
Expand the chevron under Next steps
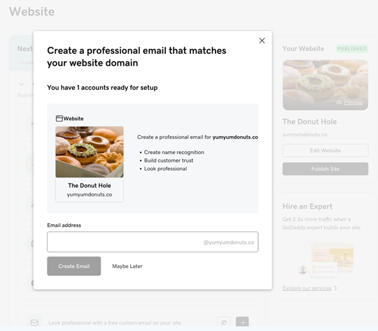pos(22,85)
